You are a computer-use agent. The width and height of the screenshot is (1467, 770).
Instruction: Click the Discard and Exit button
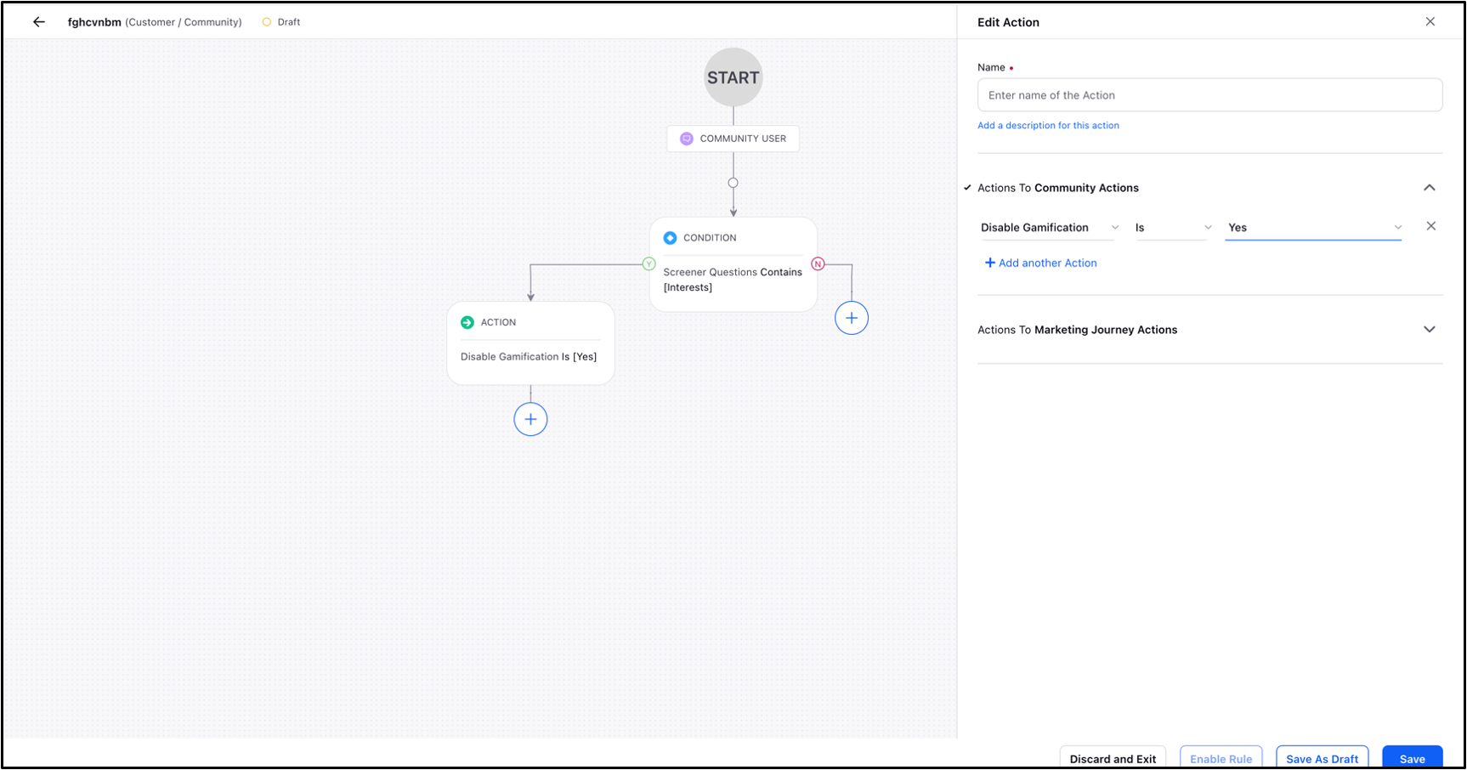(x=1113, y=758)
